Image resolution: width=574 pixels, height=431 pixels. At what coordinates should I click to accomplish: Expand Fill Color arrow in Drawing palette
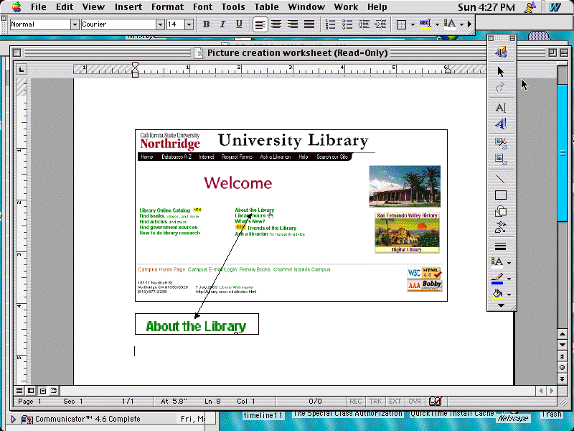coord(509,295)
